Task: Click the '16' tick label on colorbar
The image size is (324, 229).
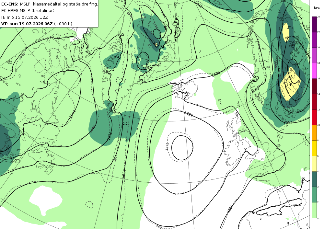Action: [x=318, y=78]
